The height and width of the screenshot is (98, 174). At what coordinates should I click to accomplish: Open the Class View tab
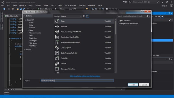click(x=156, y=56)
